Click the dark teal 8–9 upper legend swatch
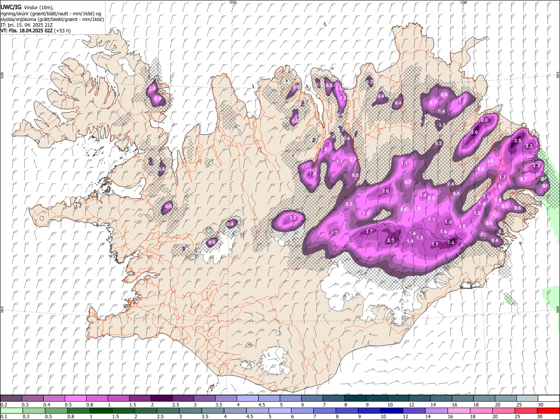560x420 pixels. (354, 398)
